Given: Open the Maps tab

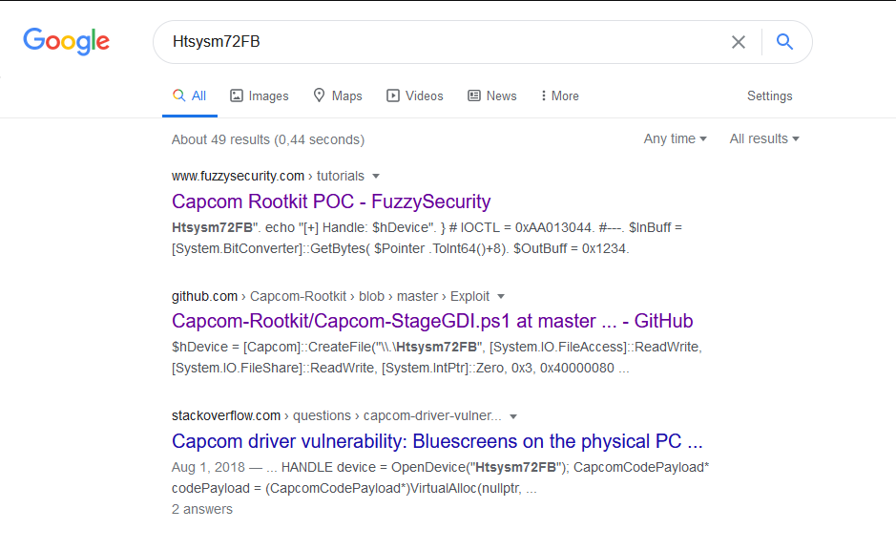Looking at the screenshot, I should point(338,96).
